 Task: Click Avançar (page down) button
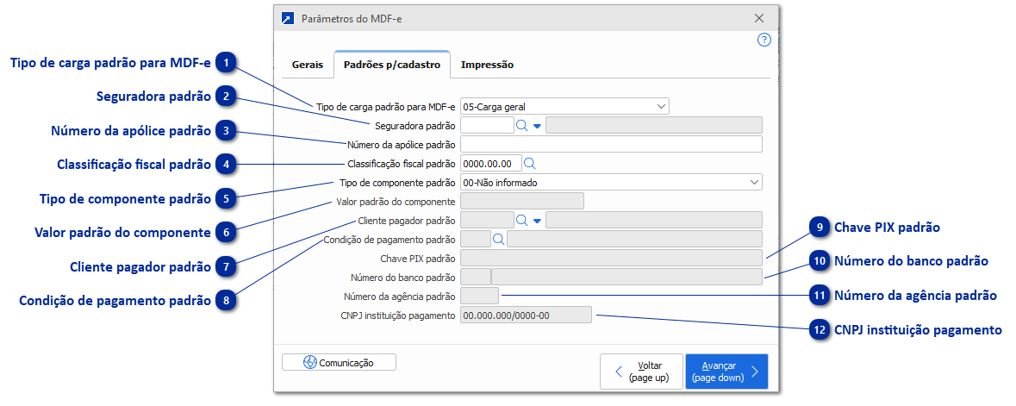click(x=726, y=372)
